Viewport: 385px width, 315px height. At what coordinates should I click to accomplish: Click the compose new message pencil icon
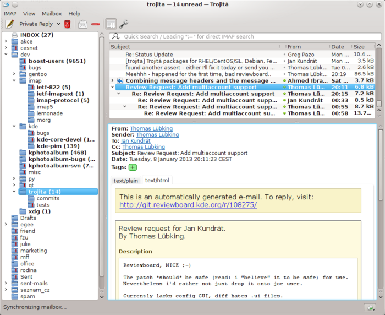click(x=9, y=24)
